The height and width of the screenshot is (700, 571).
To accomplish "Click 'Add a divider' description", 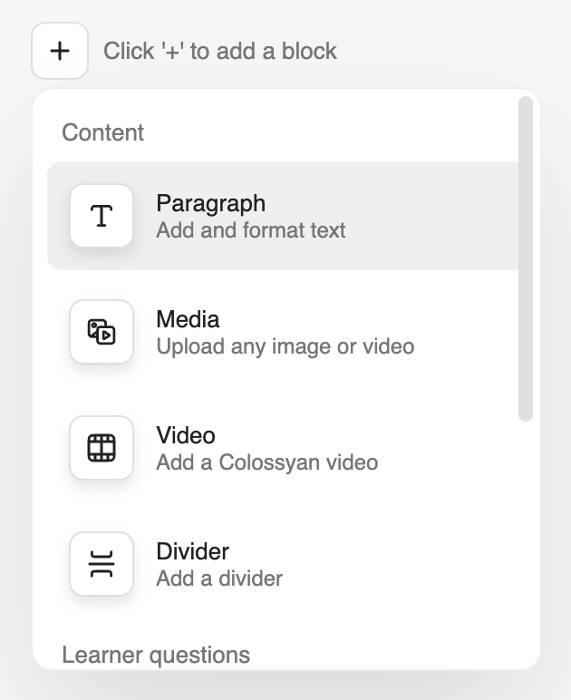I will [219, 578].
